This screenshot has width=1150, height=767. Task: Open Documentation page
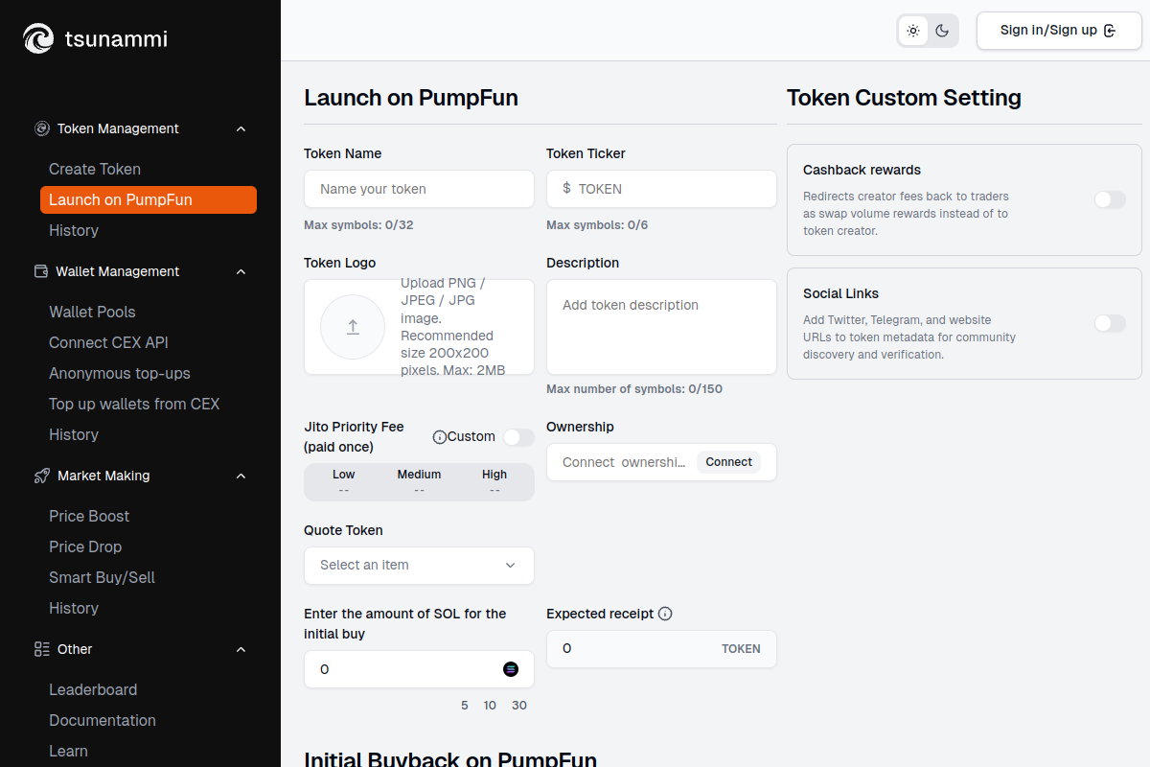pyautogui.click(x=103, y=720)
